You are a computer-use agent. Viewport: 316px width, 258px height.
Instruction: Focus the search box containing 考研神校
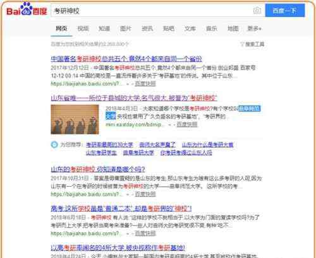click(x=152, y=11)
